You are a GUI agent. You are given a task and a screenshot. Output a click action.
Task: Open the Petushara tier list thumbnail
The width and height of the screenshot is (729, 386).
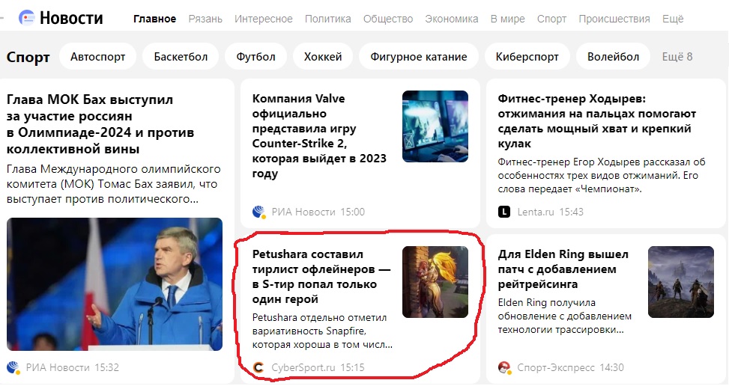tap(435, 282)
